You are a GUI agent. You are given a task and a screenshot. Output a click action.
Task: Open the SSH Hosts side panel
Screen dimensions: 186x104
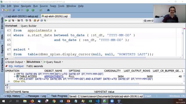point(2,23)
